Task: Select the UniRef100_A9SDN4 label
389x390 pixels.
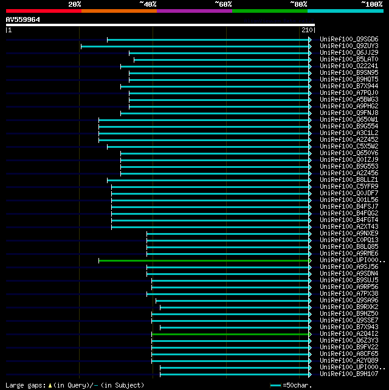Action: [349, 274]
